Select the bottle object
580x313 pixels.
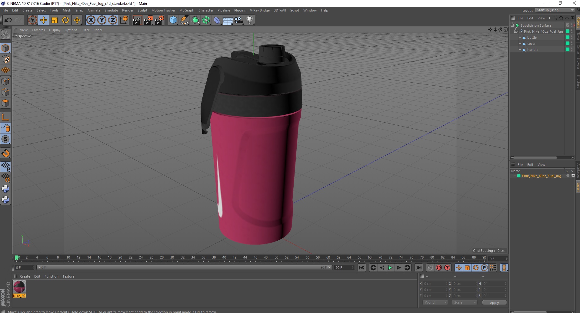point(532,38)
